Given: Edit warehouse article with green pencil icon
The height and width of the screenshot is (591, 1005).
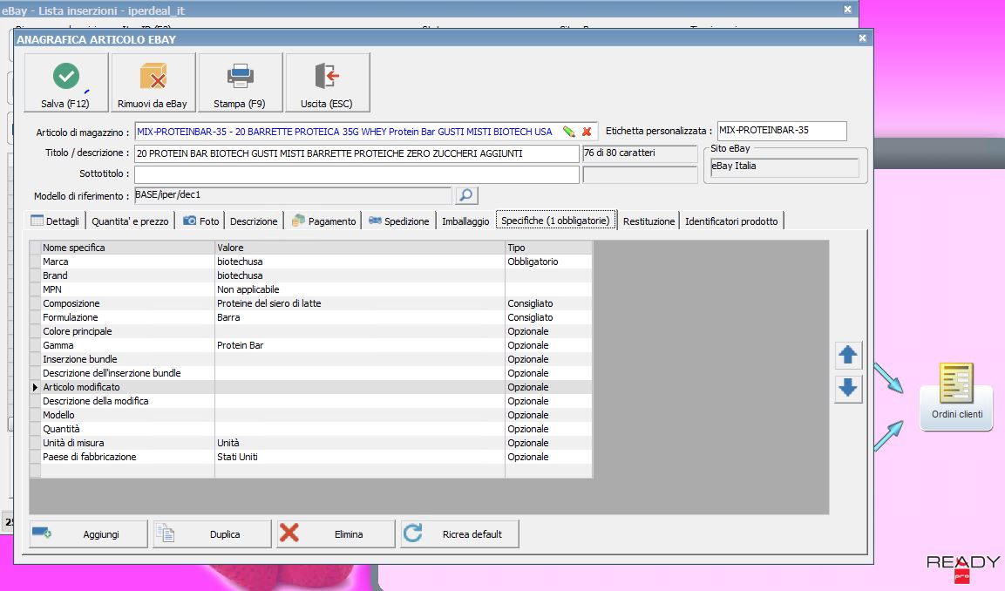Looking at the screenshot, I should (568, 132).
